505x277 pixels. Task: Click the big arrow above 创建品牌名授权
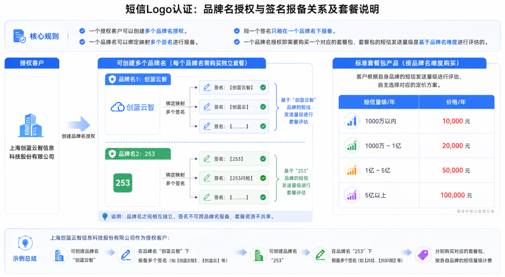click(78, 124)
